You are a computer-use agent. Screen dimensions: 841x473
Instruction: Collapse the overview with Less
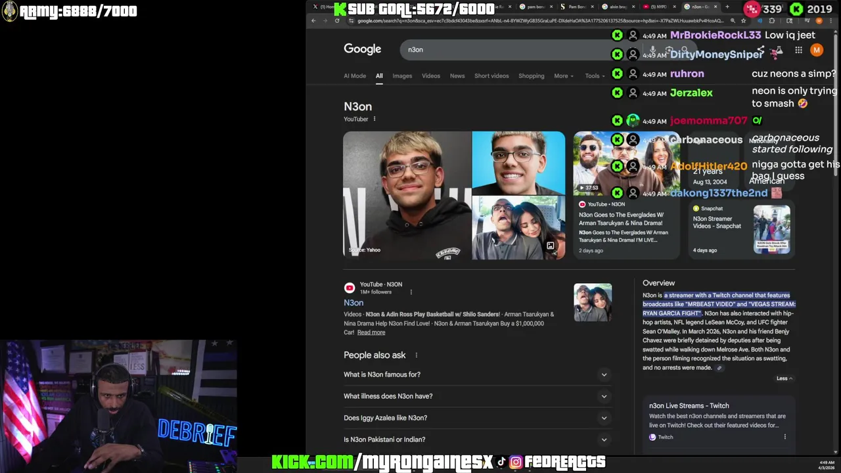pos(784,378)
